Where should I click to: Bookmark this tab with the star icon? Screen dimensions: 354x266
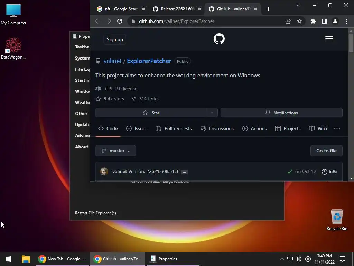pos(299,21)
